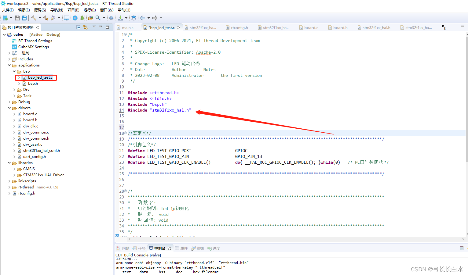Image resolution: width=468 pixels, height=275 pixels.
Task: Expand the rt-thread nano folder
Action: [9, 187]
